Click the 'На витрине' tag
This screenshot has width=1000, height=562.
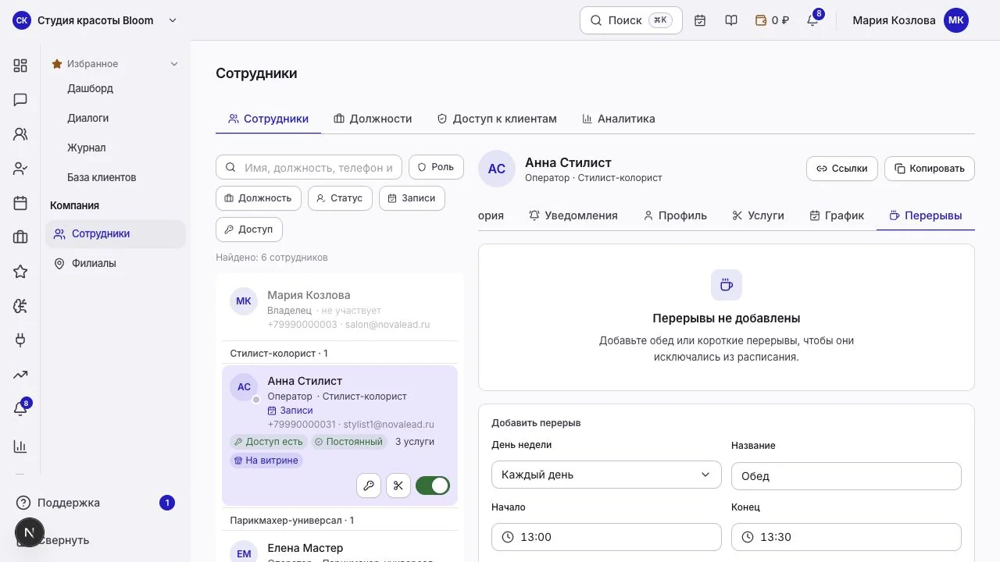click(x=266, y=461)
